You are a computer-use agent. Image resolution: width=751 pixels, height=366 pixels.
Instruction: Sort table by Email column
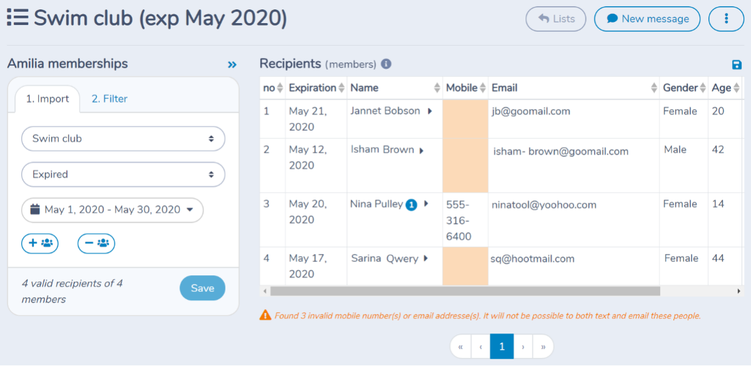(x=654, y=88)
